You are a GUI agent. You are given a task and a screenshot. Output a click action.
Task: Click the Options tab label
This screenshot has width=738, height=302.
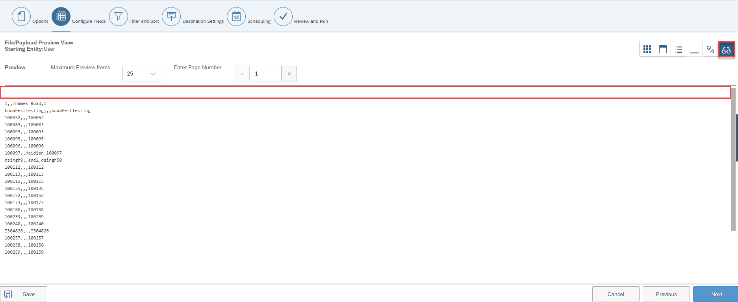tap(40, 21)
